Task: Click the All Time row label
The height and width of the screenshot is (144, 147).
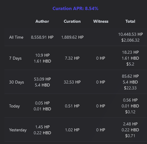Action: pyautogui.click(x=16, y=37)
